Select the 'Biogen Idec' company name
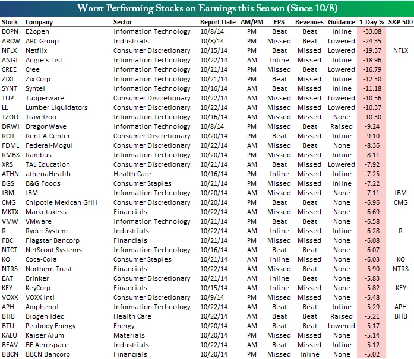 coord(45,316)
